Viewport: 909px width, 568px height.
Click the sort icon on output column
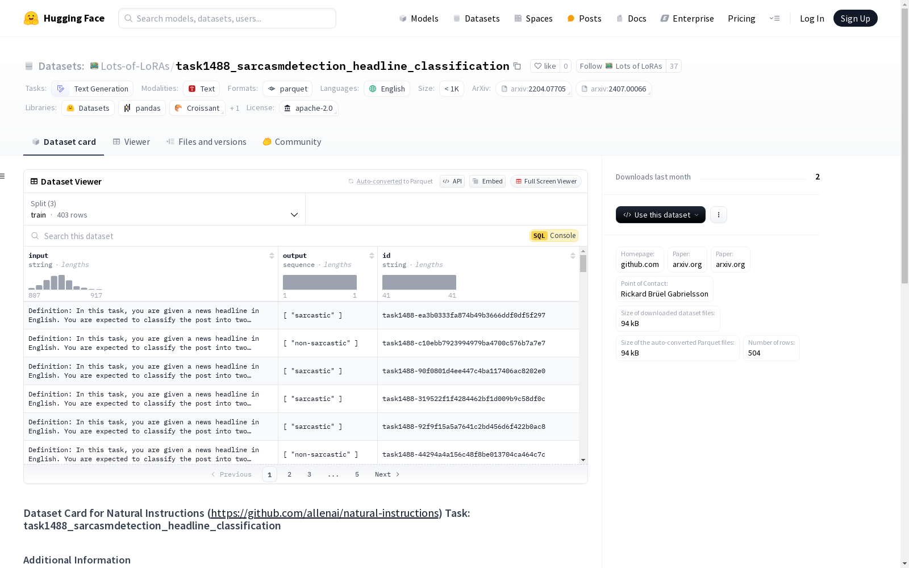pyautogui.click(x=372, y=256)
